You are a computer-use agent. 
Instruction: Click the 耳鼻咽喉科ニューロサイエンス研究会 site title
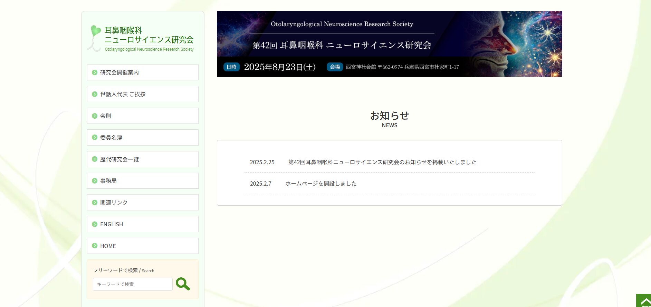(x=149, y=36)
